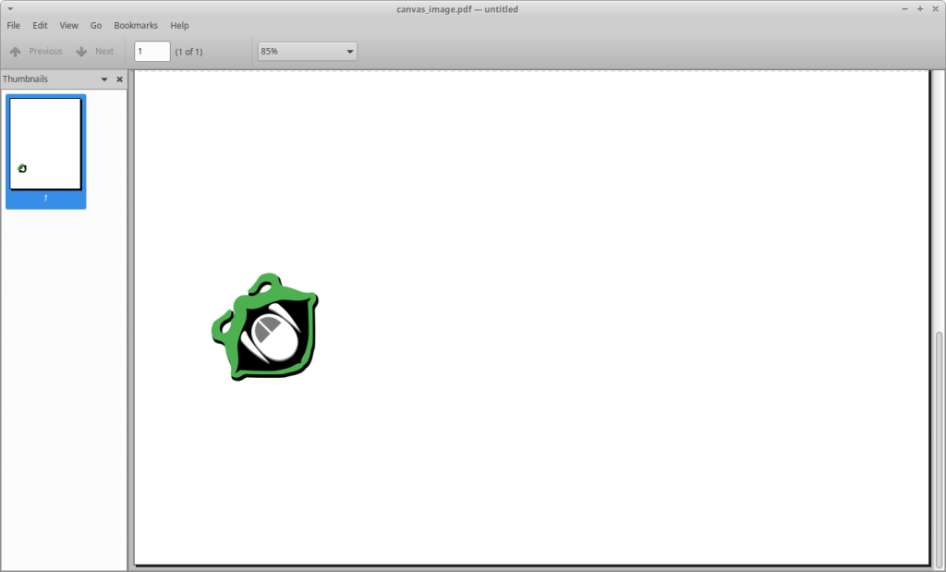Viewport: 946px width, 572px height.
Task: Click the green monster logo image
Action: 265,326
